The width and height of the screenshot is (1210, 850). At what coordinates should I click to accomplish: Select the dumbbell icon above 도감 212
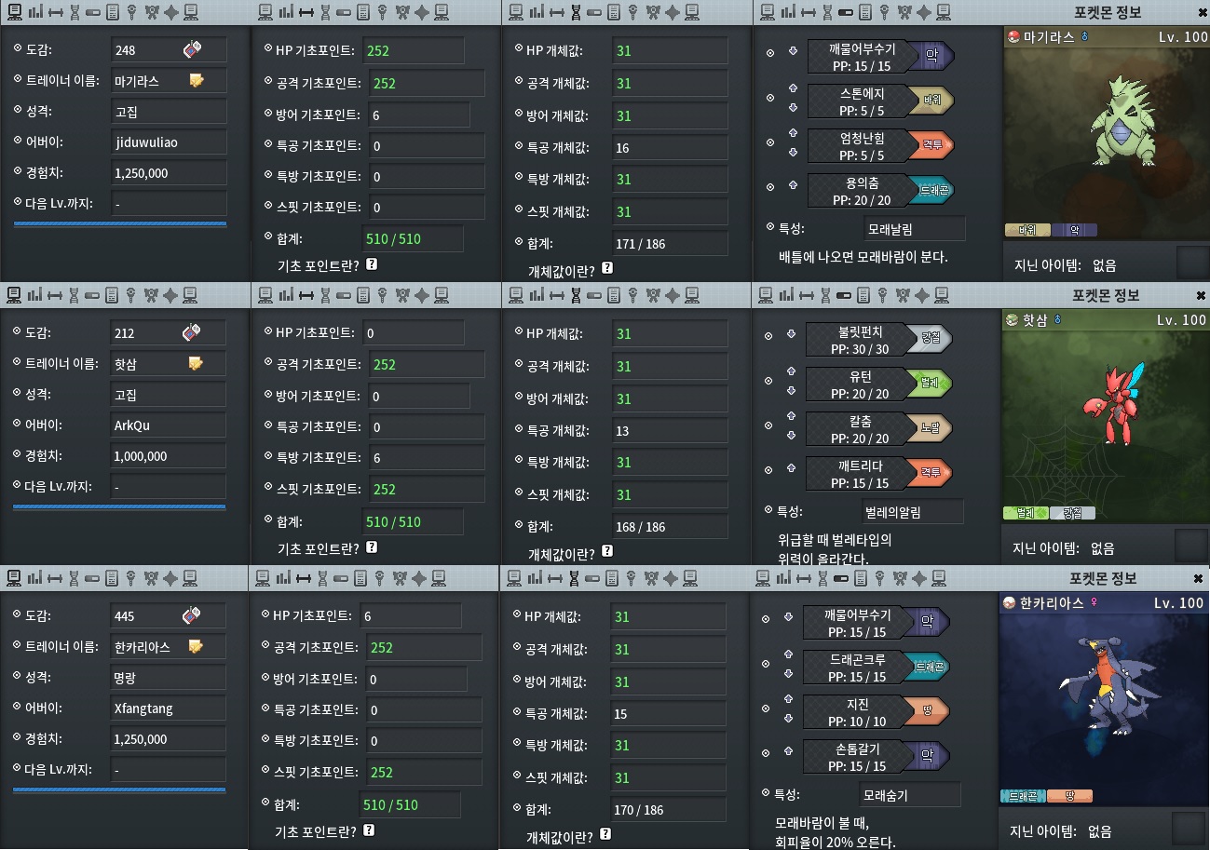(55, 295)
